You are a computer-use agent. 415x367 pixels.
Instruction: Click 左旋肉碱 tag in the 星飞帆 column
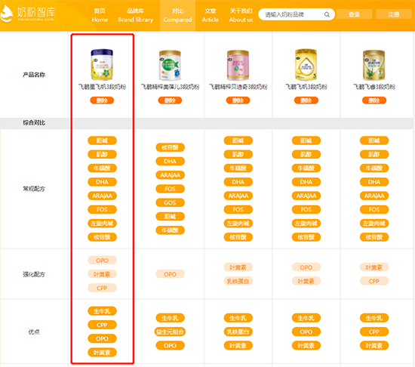(102, 224)
